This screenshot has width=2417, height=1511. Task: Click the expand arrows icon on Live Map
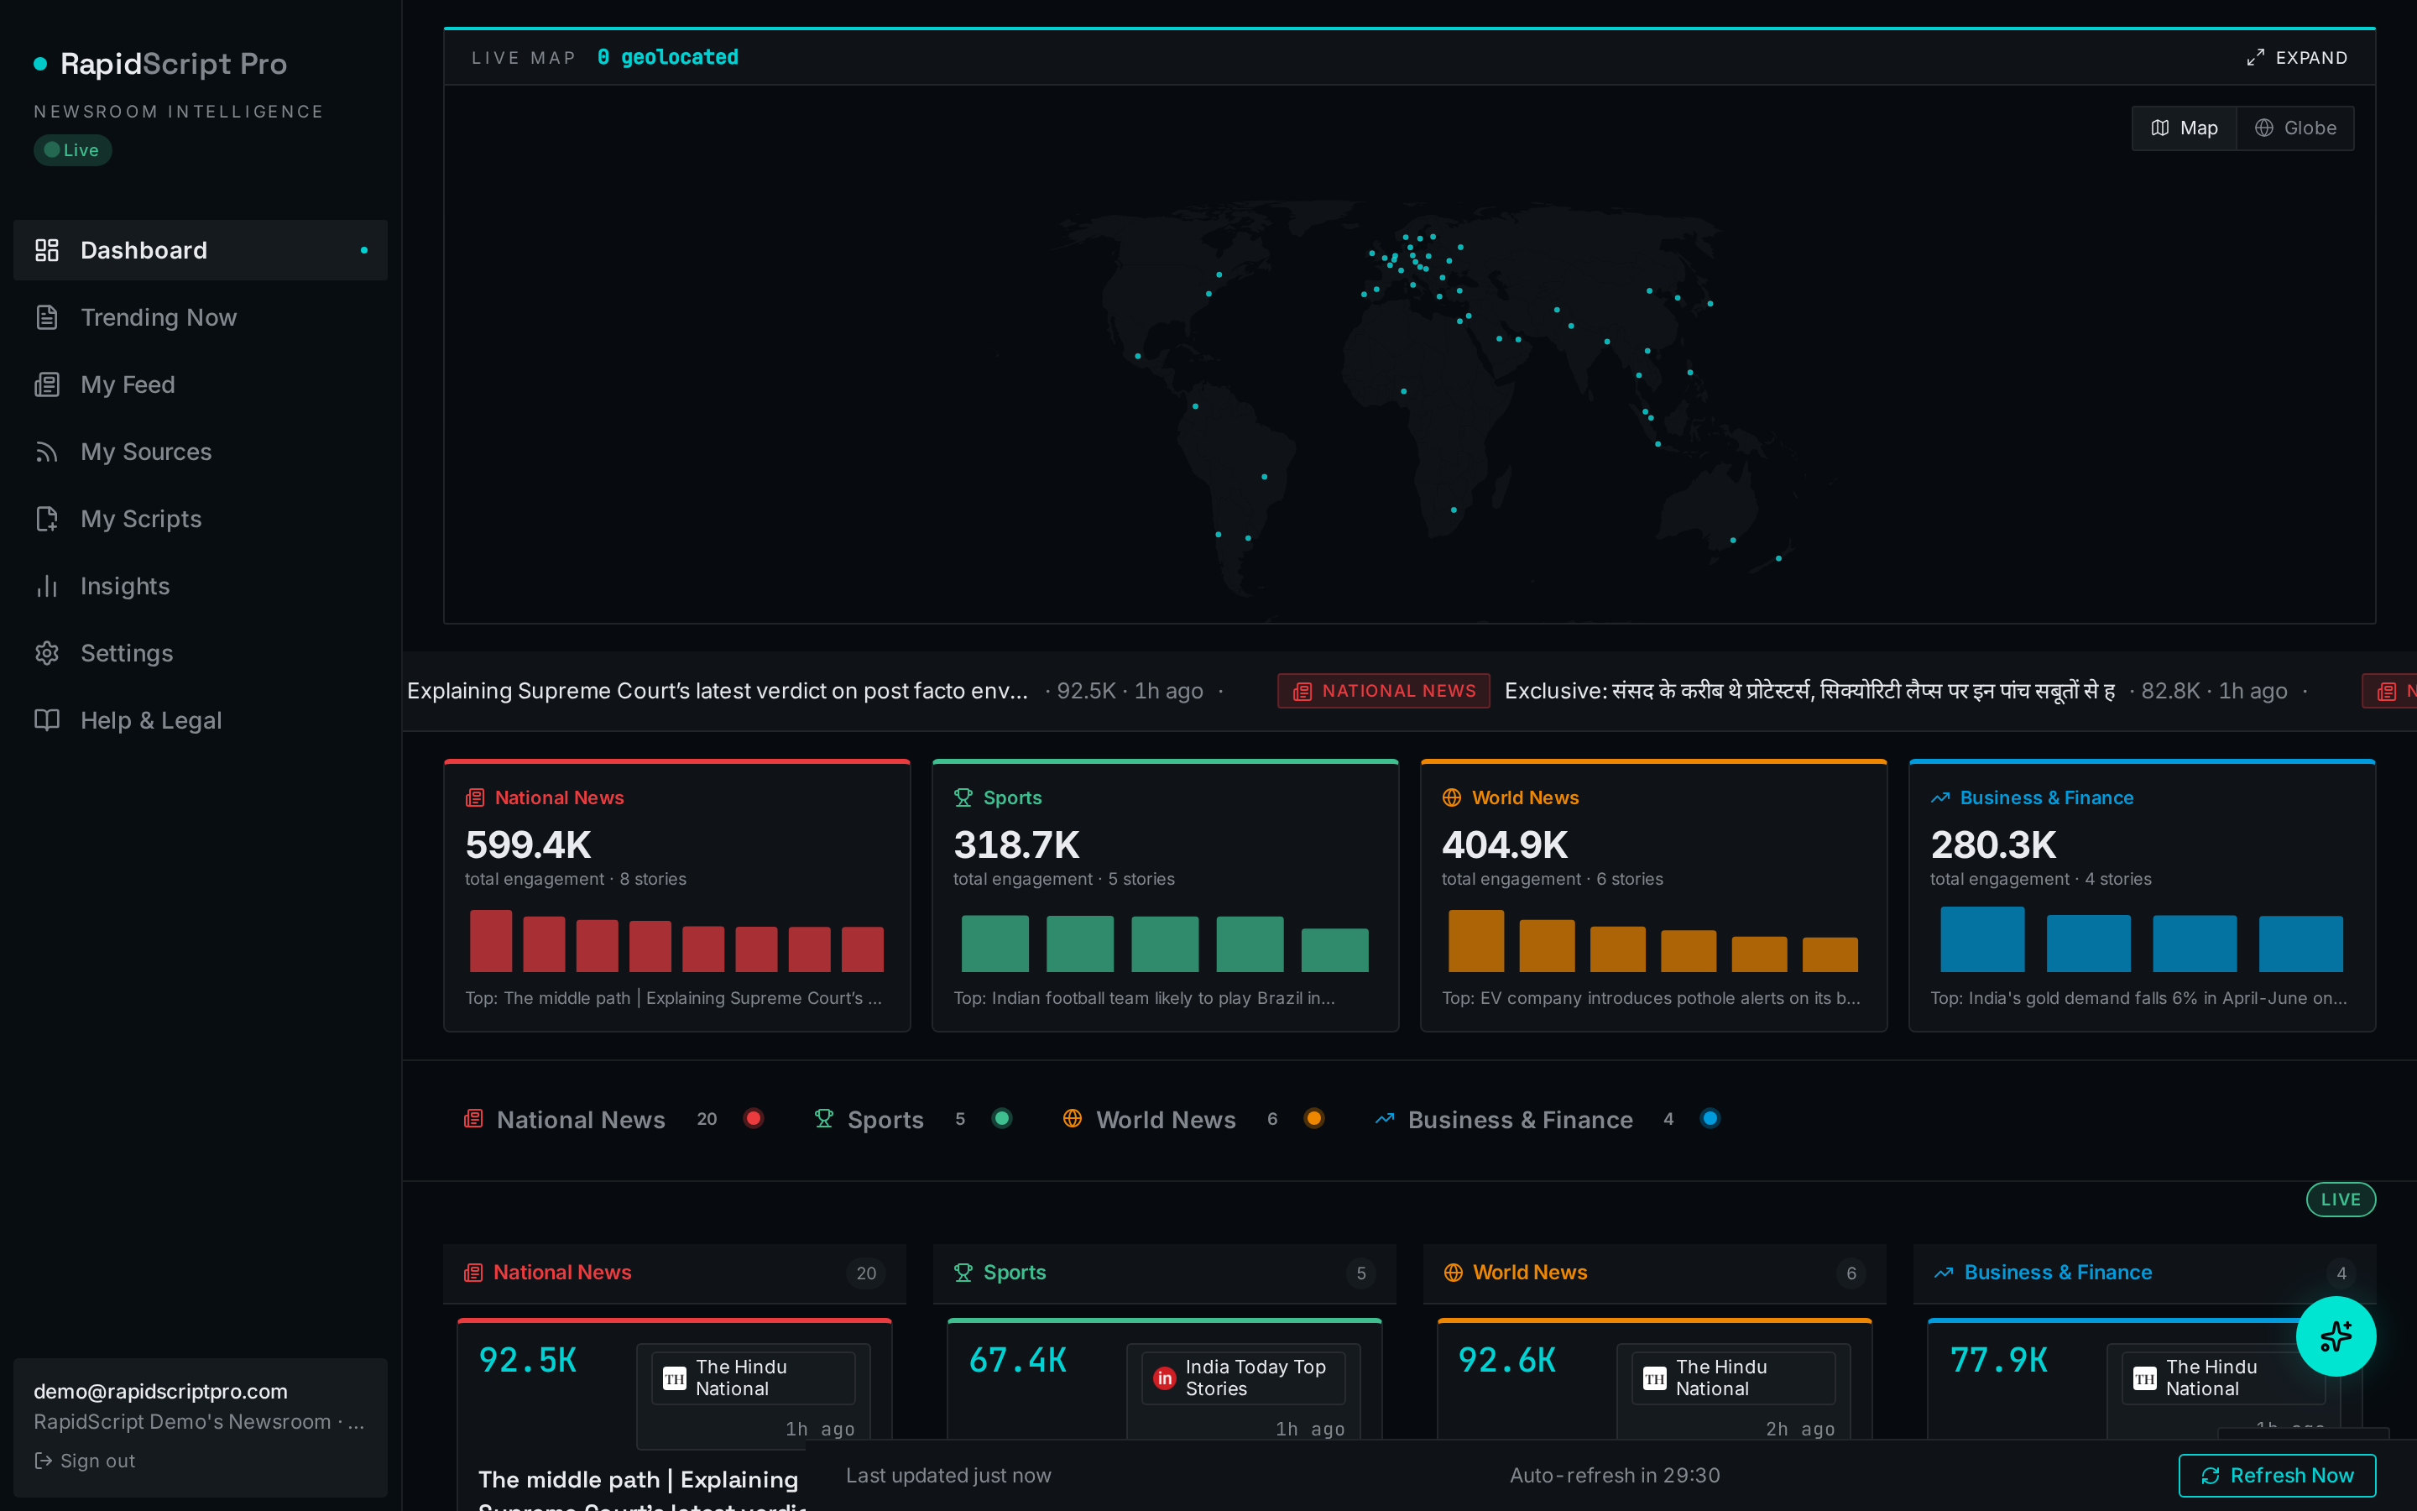click(x=2255, y=58)
